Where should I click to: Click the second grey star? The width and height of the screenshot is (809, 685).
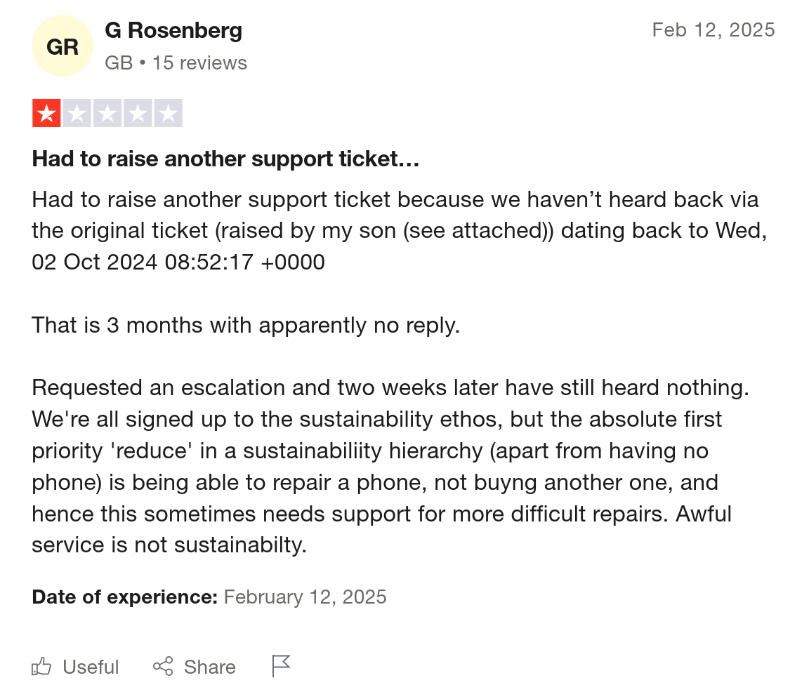[77, 113]
